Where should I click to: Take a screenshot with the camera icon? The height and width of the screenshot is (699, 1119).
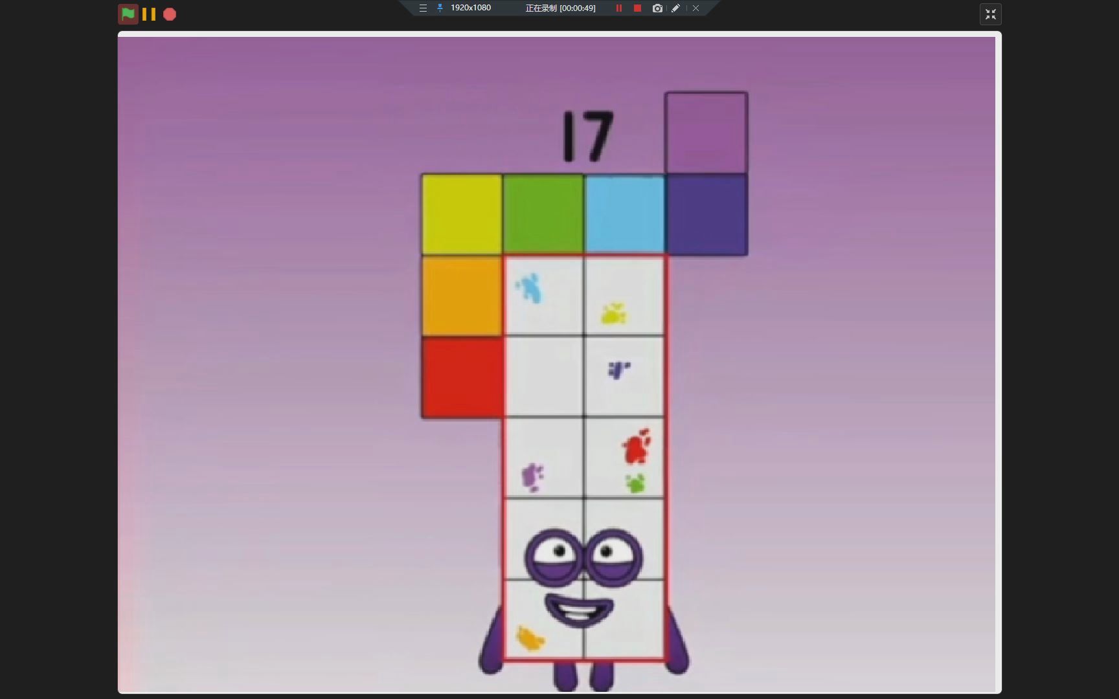click(657, 8)
